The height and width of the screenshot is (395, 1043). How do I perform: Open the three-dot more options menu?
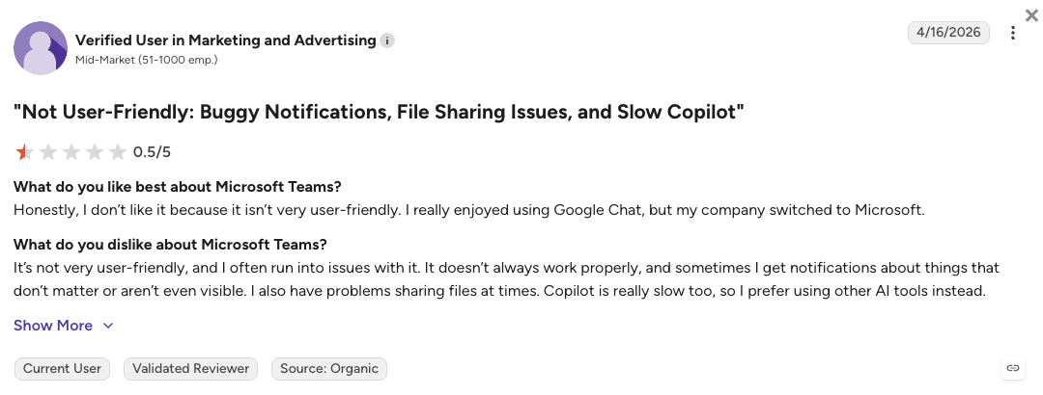1012,33
